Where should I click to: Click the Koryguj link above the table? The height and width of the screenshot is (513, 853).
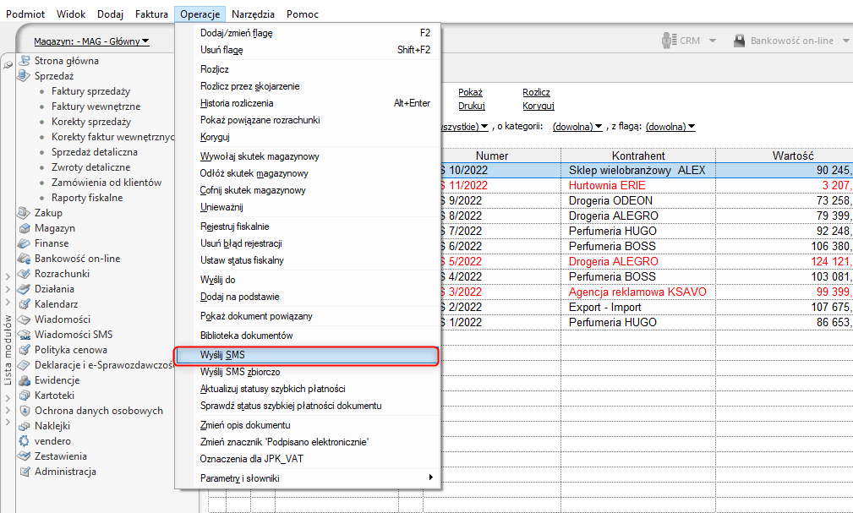point(538,106)
